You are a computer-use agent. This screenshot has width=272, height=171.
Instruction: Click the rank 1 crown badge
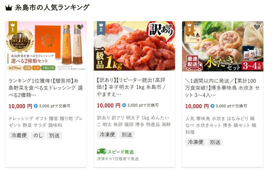[x=13, y=28]
